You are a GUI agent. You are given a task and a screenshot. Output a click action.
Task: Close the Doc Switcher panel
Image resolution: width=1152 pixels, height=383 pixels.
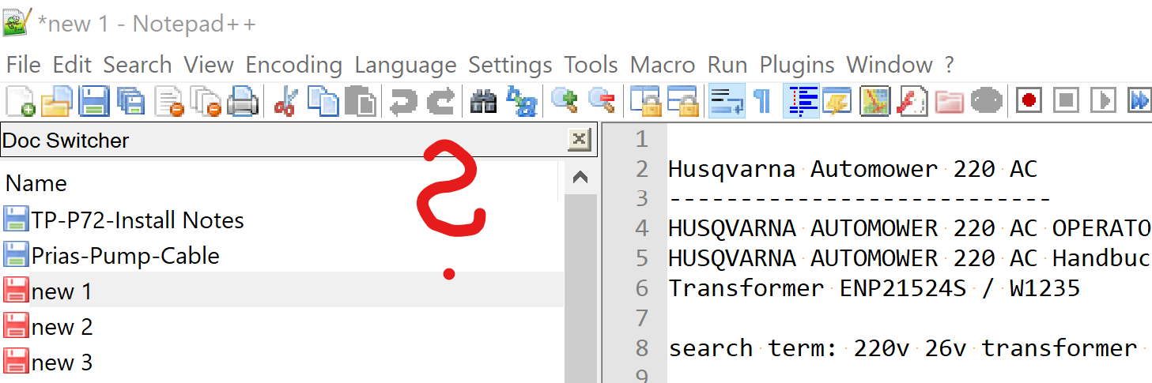[x=580, y=141]
